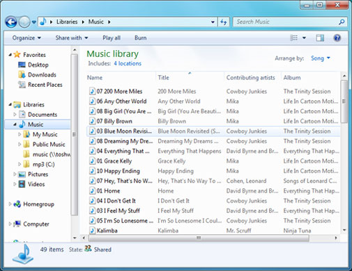Select Music in the address bar path
Viewport: 352px width, 271px height.
95,22
